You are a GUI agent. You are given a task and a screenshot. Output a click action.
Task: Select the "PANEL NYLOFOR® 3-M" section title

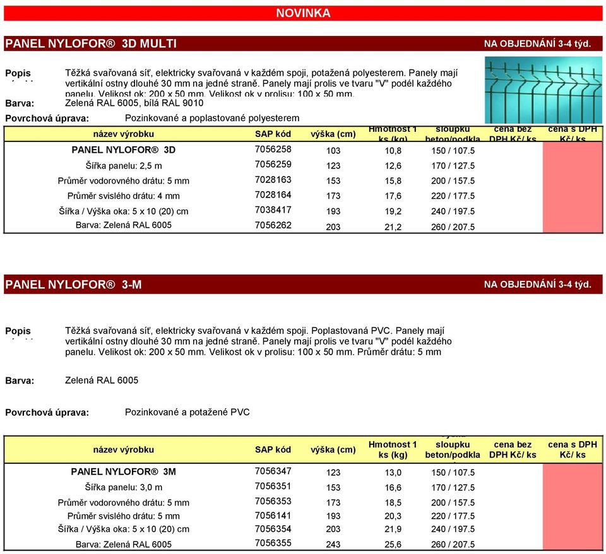[73, 285]
